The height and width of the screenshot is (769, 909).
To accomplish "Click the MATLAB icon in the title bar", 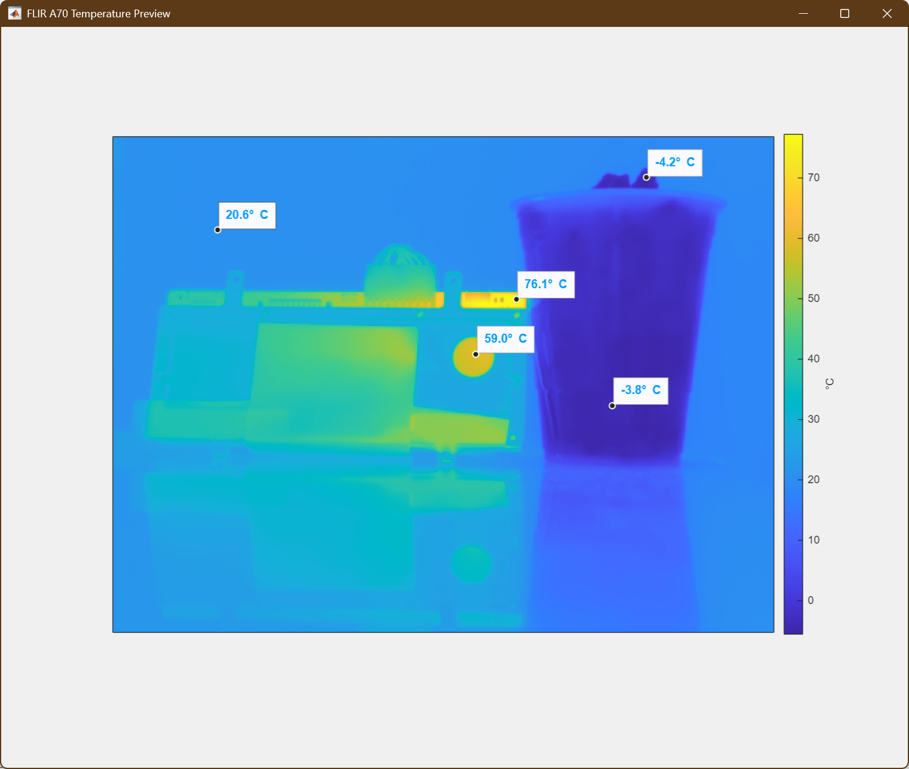I will [x=14, y=13].
